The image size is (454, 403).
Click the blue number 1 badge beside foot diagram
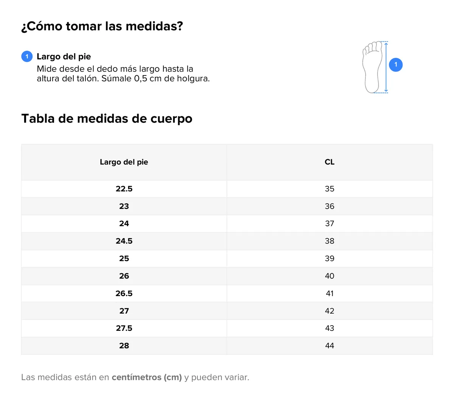point(396,65)
